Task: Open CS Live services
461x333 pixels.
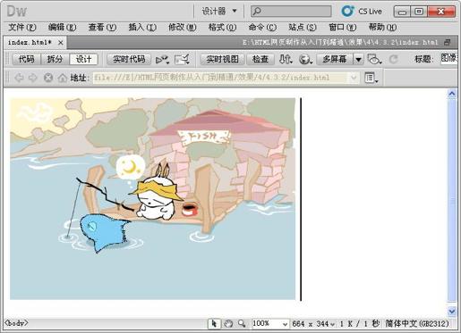Action: 362,12
